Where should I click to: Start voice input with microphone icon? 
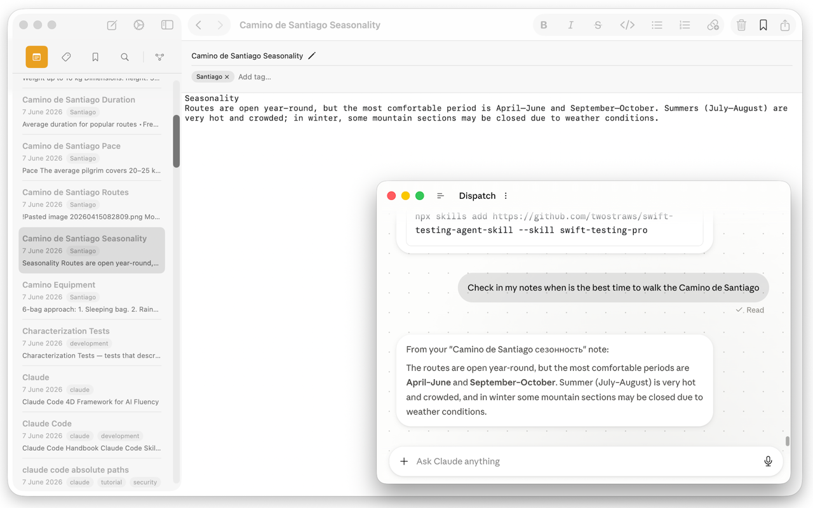768,462
